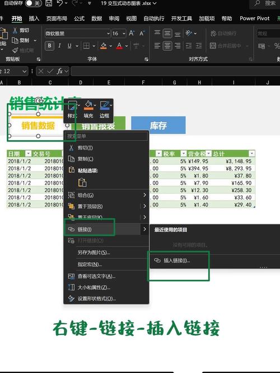280x373 pixels.
Task: Click the decrease indent icon
Action: point(189,46)
